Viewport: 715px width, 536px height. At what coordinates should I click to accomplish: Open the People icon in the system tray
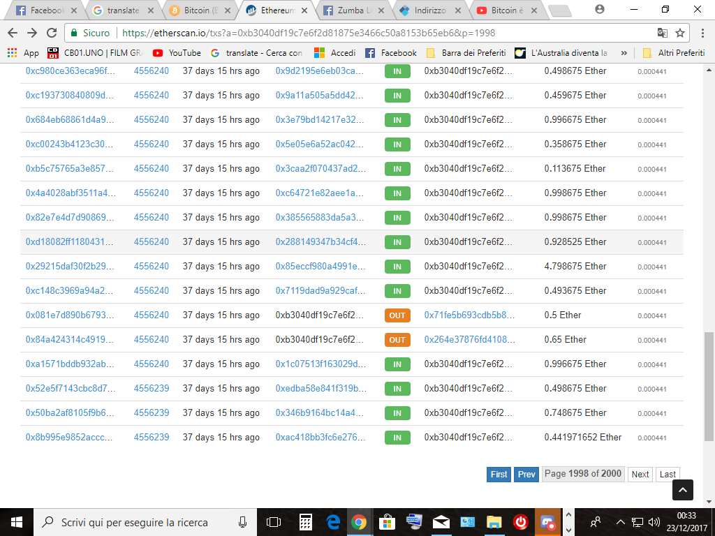coord(595,522)
